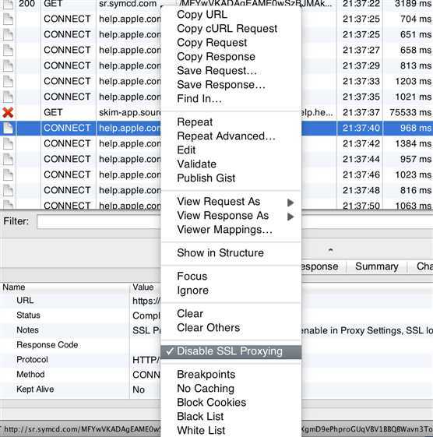
Task: Click Clear Others menu entry
Action: tap(208, 328)
